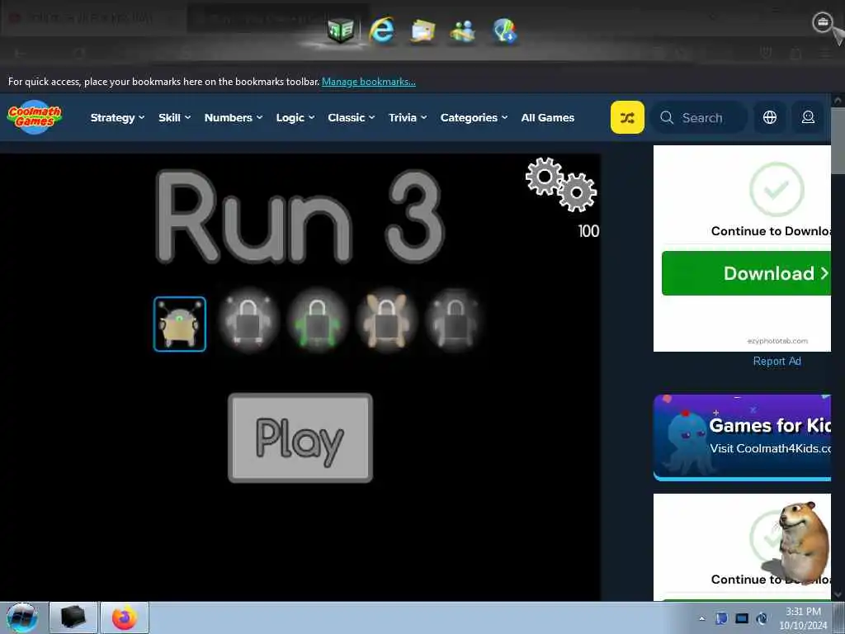Click the Show desktop strip in taskbar

839,617
